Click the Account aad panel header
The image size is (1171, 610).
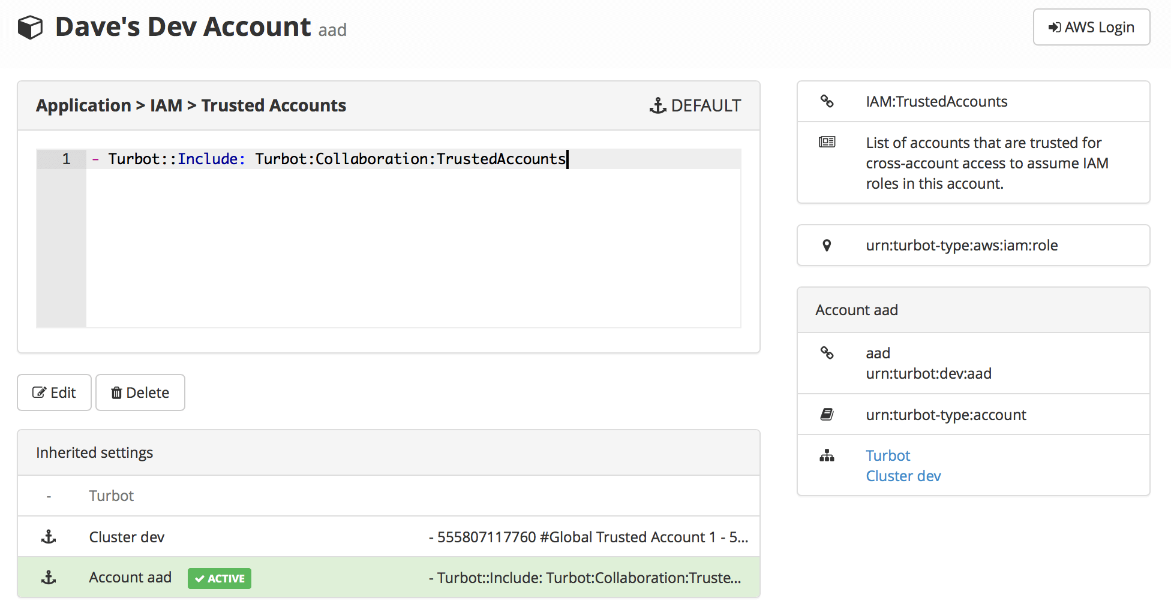[973, 310]
